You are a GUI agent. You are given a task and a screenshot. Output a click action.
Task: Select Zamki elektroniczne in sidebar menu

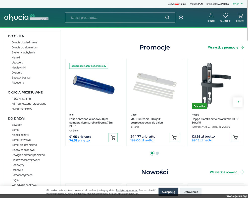point(24,145)
